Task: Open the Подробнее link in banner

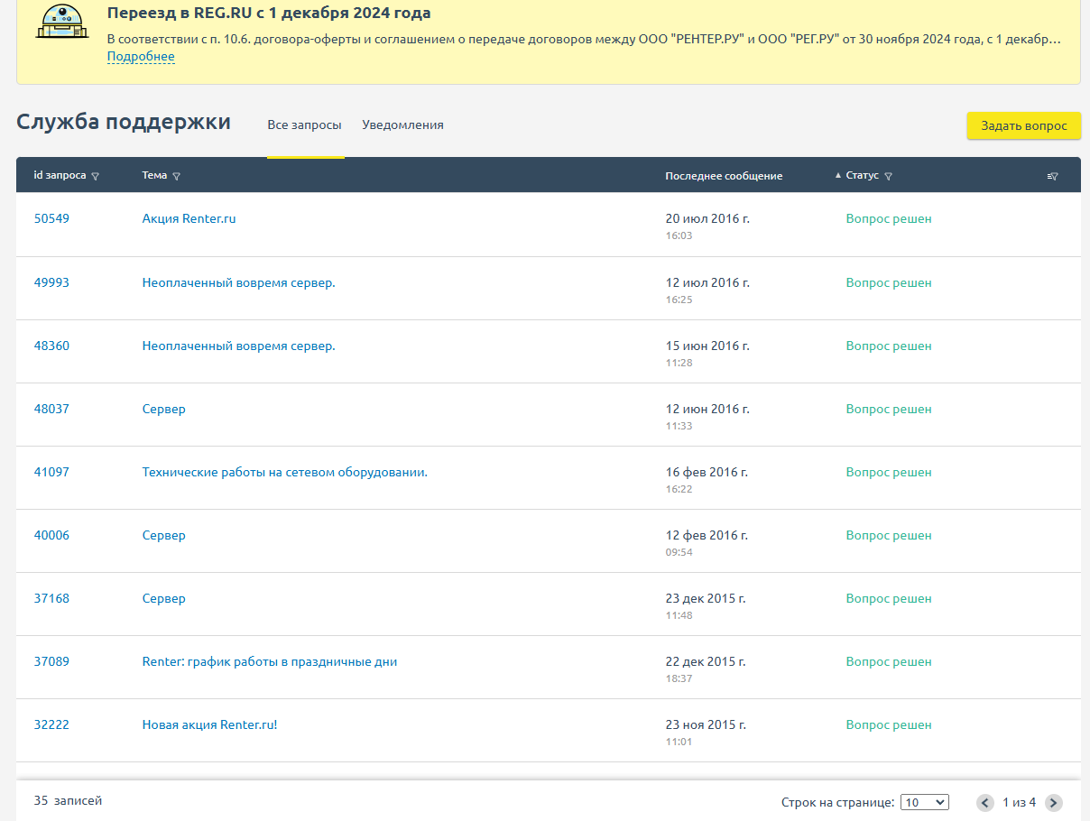Action: coord(141,57)
